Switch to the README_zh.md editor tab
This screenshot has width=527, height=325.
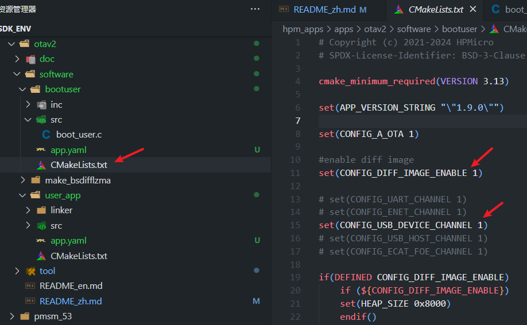(328, 9)
